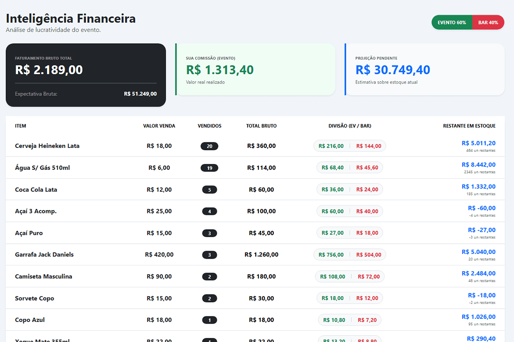Select the Sua Comissão (Evento) card
The width and height of the screenshot is (514, 342).
point(255,69)
